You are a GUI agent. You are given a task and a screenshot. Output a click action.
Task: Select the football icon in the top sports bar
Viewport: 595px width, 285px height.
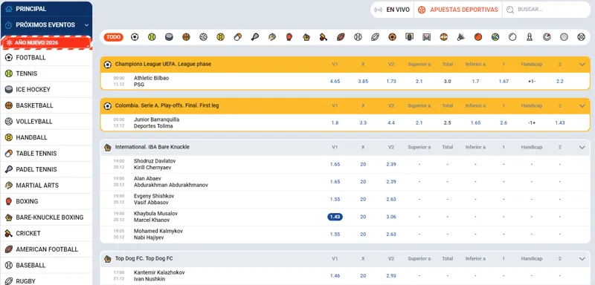click(135, 37)
